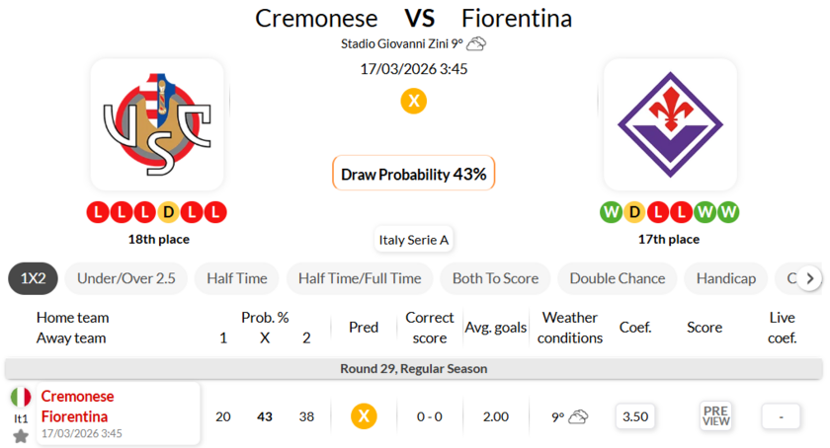Click Fiorentina's first green W form badge

pyautogui.click(x=611, y=212)
